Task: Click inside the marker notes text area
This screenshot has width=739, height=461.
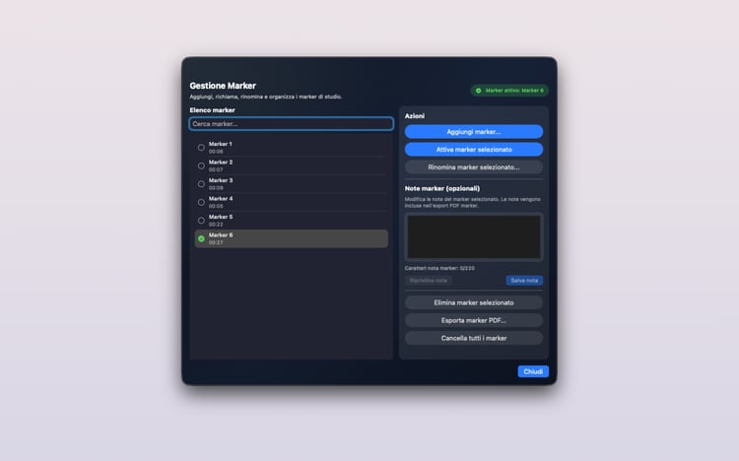Action: tap(474, 236)
